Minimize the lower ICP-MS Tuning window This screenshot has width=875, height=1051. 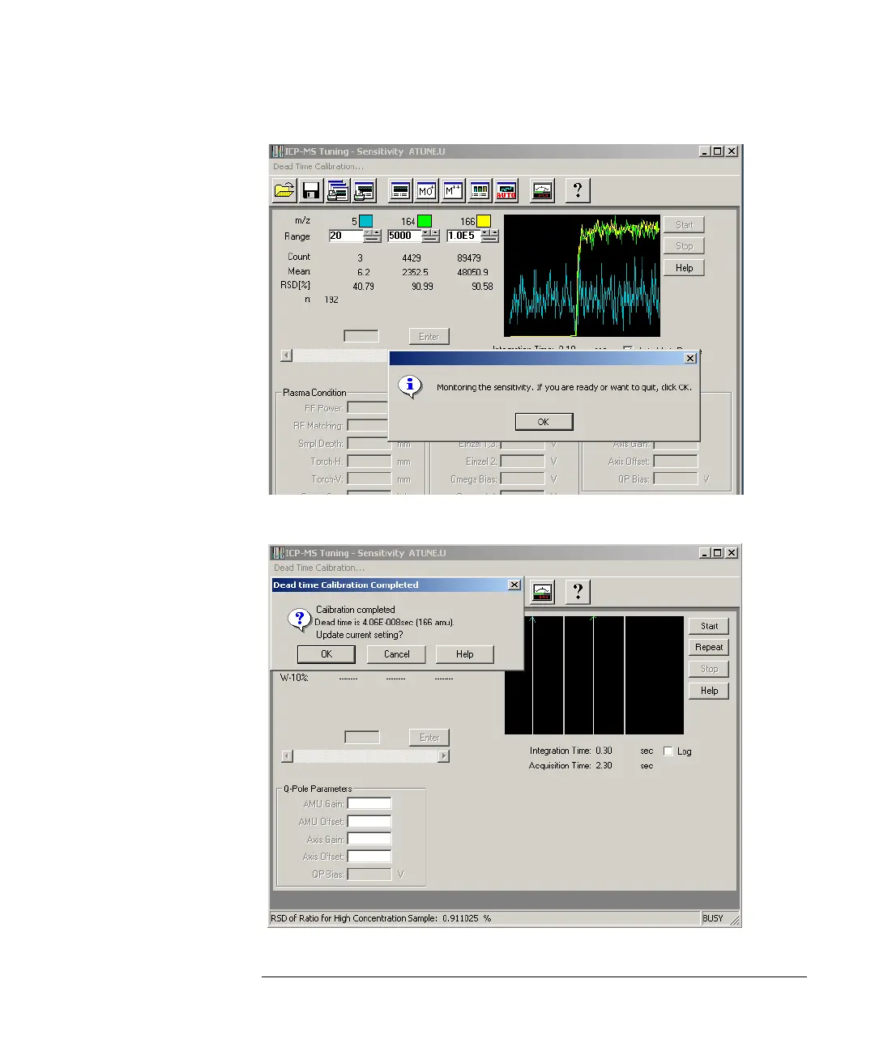click(706, 553)
